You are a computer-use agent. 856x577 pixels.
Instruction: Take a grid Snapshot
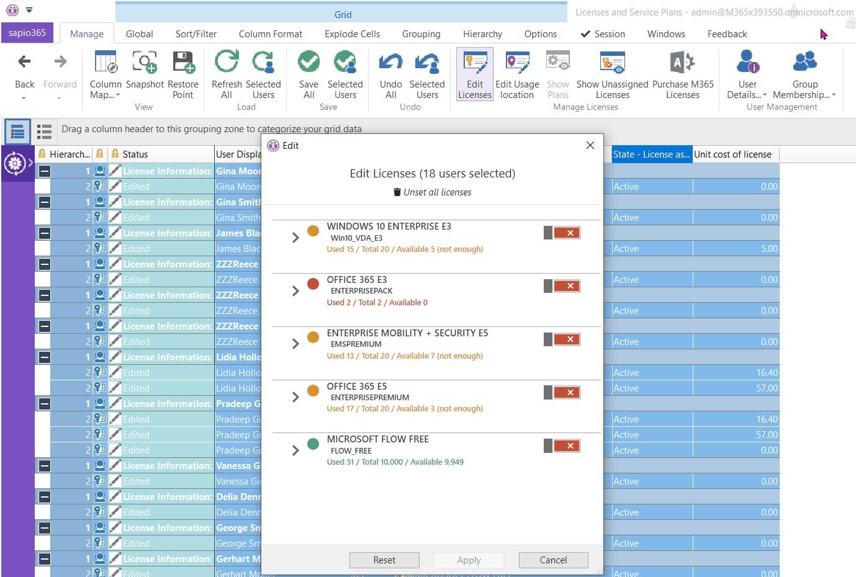point(145,69)
